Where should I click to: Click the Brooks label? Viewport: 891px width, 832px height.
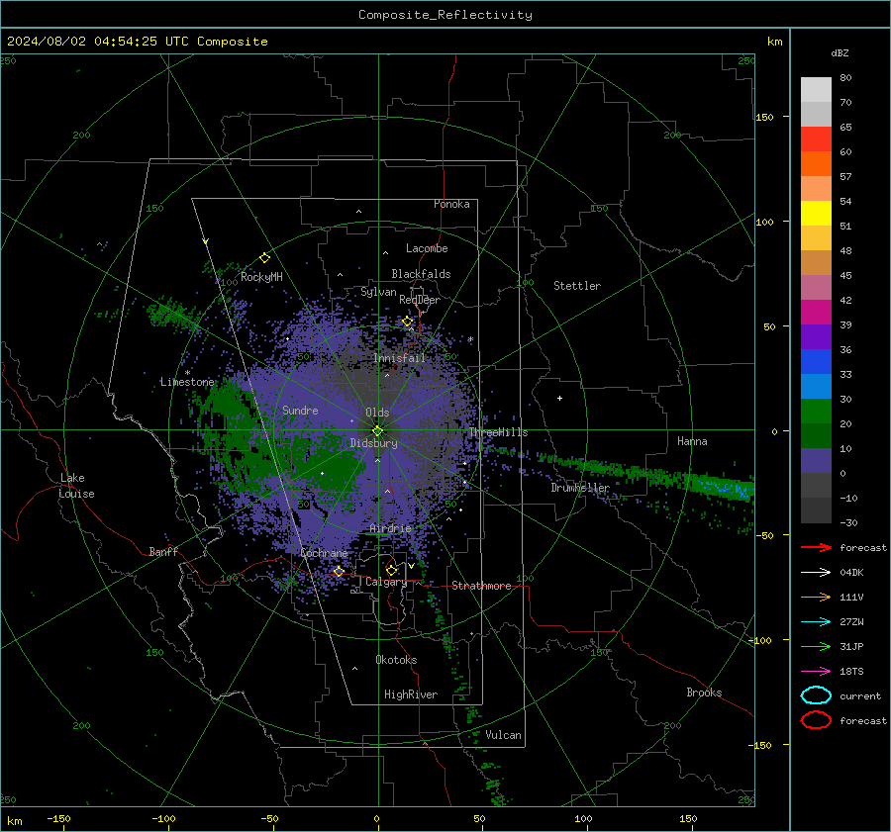click(704, 693)
